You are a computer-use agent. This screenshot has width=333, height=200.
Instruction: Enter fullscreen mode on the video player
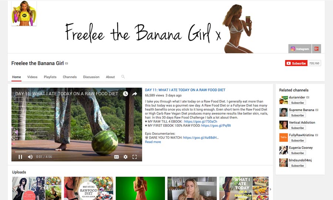pos(134,157)
